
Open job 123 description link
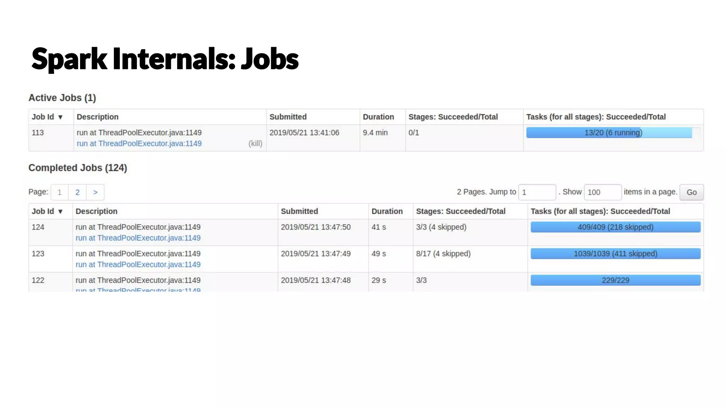pyautogui.click(x=138, y=265)
